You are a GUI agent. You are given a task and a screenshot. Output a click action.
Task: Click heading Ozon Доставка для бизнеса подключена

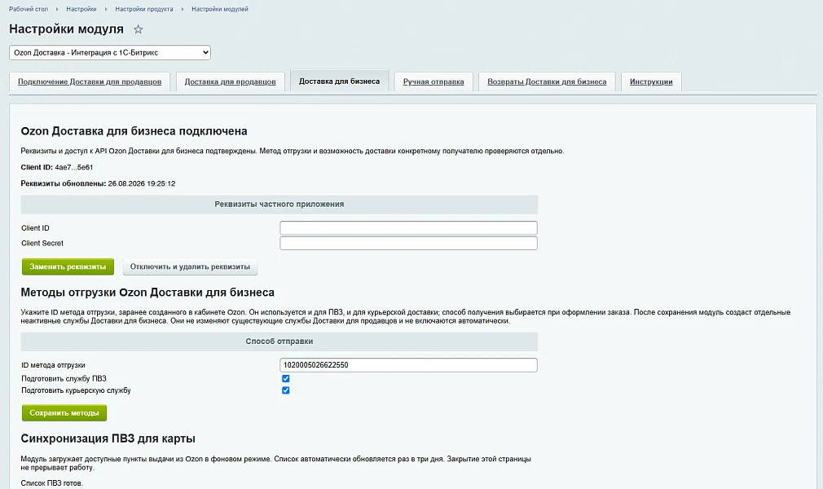coord(134,130)
